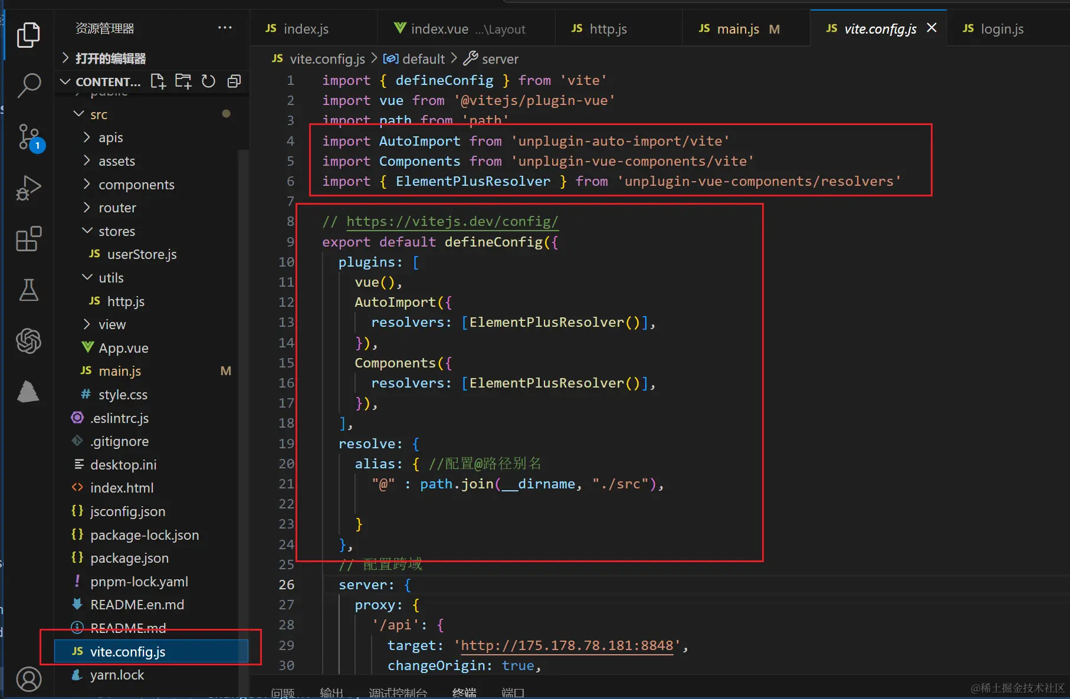Open the Testing view

click(29, 290)
